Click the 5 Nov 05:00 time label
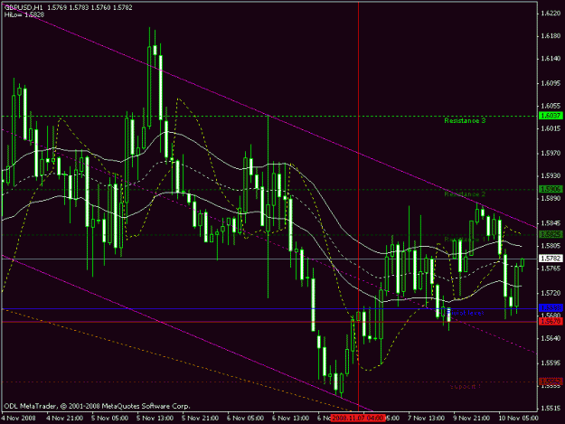Screen dimensions: 565x424 [x=110, y=418]
